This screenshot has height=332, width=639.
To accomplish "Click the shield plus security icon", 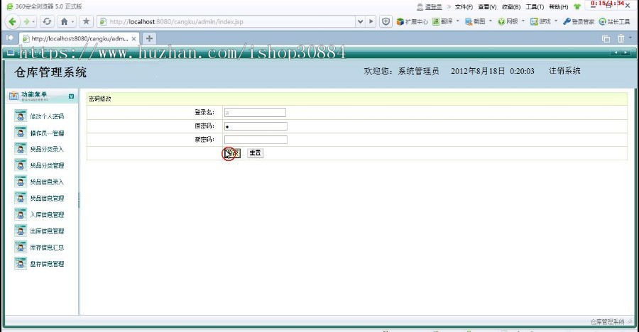I will (386, 21).
